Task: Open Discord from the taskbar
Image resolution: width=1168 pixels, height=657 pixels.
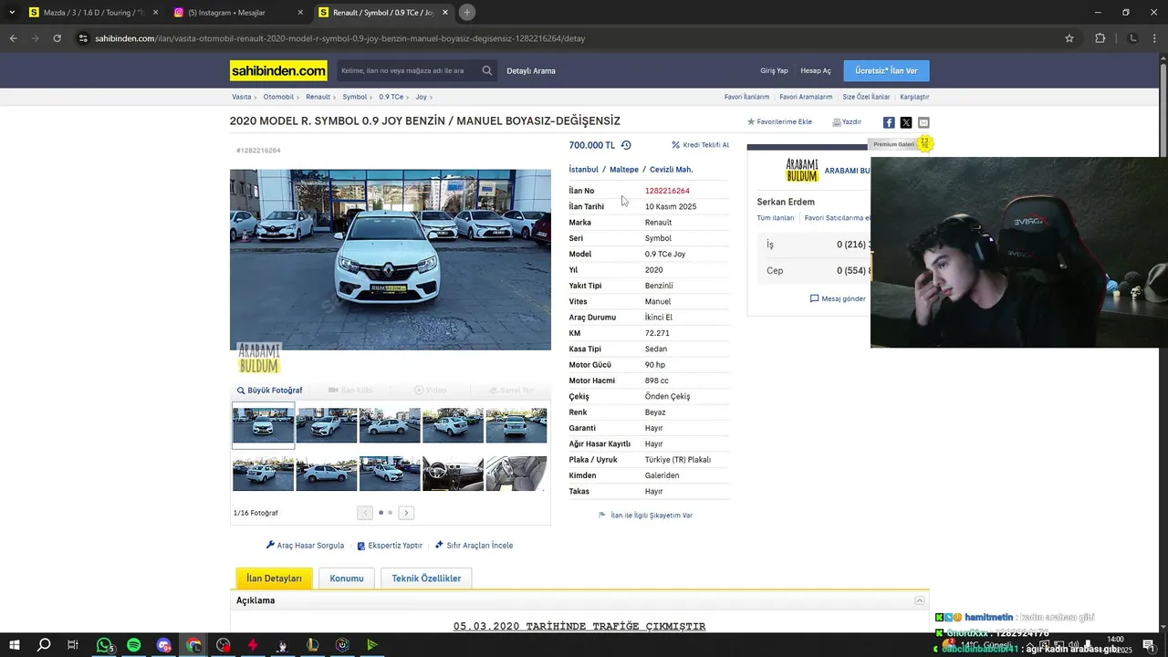Action: (x=163, y=645)
